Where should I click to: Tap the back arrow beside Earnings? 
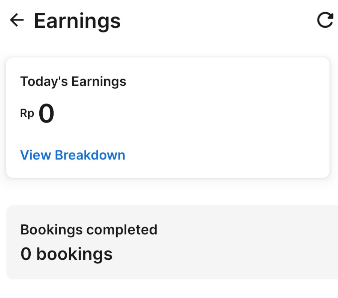17,20
